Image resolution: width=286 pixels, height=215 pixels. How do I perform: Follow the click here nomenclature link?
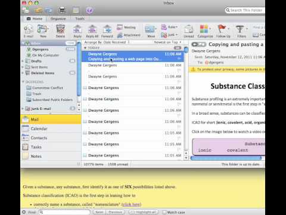(x=132, y=204)
